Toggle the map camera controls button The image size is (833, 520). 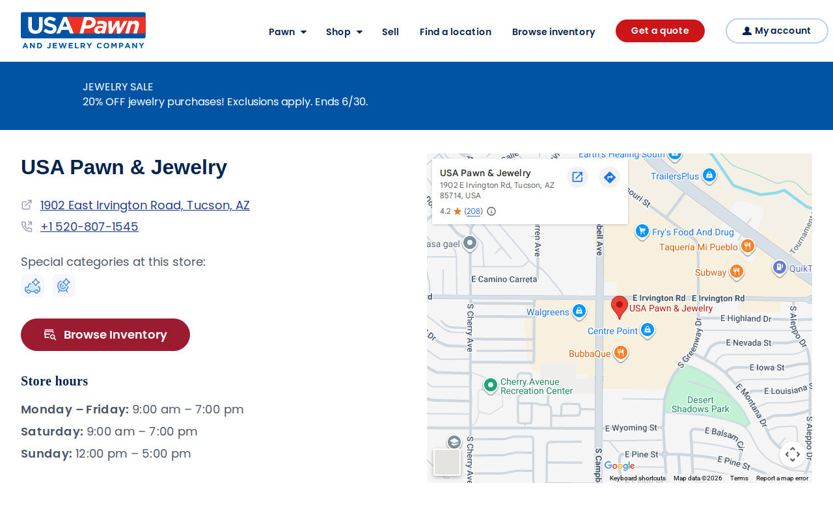(x=792, y=454)
